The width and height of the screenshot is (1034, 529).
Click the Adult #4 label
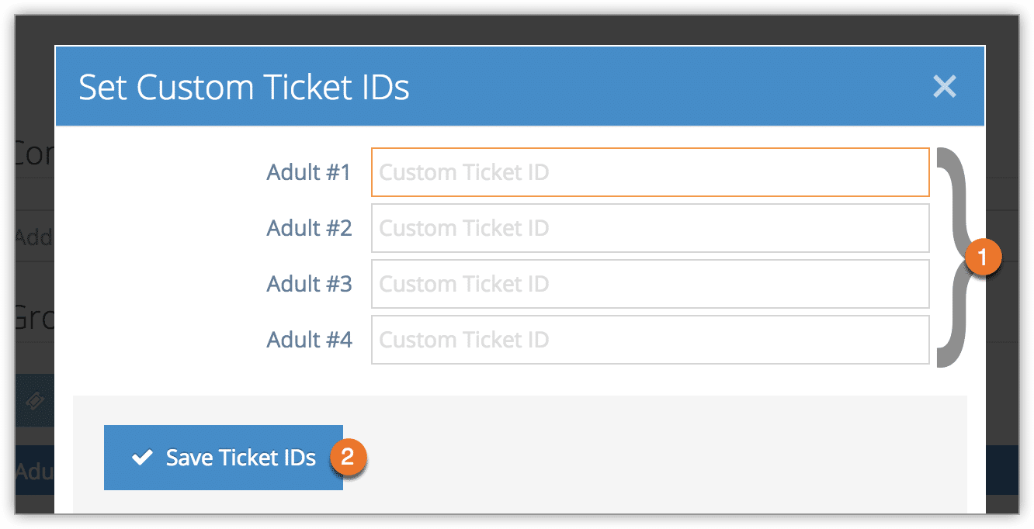[x=309, y=340]
